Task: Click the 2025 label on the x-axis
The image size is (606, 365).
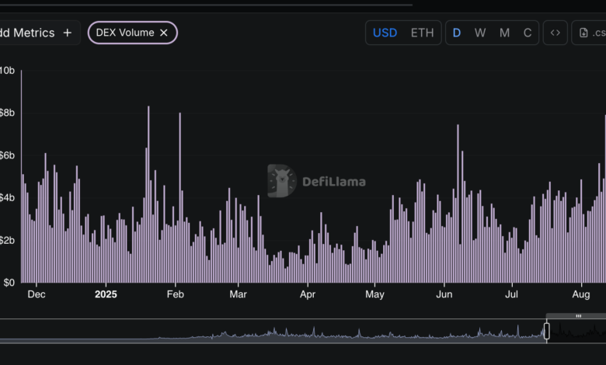Action: [x=105, y=295]
